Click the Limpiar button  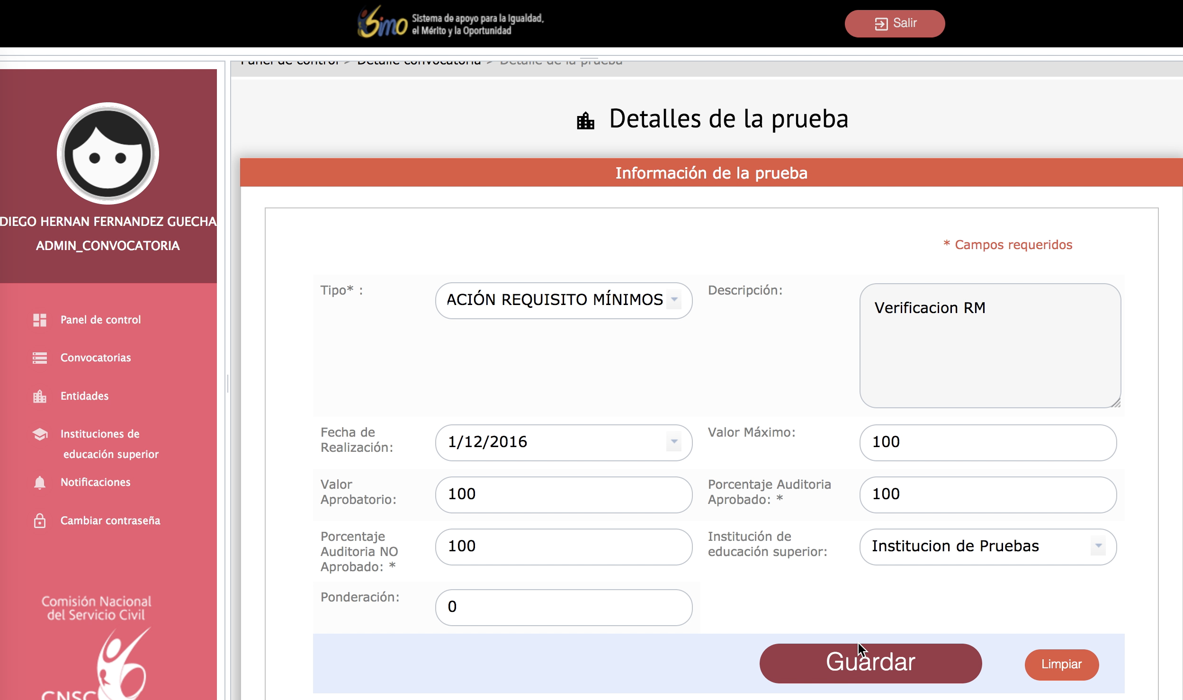(1061, 664)
